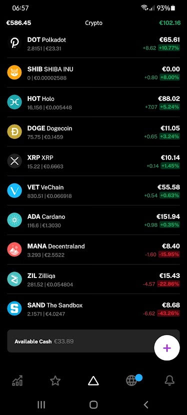
Task: Tap the SHIBA INU dog icon
Action: pyautogui.click(x=14, y=72)
